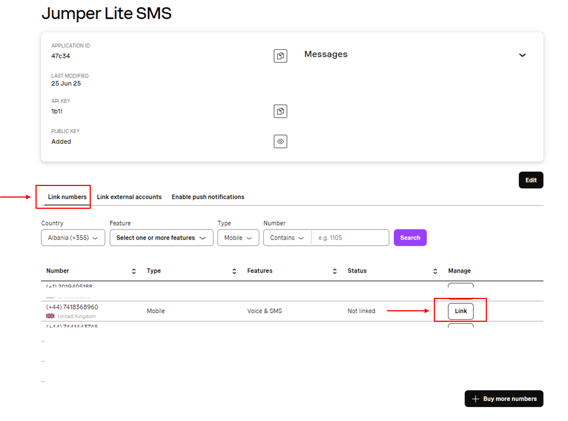
Task: Collapse the Messages section
Action: (522, 55)
